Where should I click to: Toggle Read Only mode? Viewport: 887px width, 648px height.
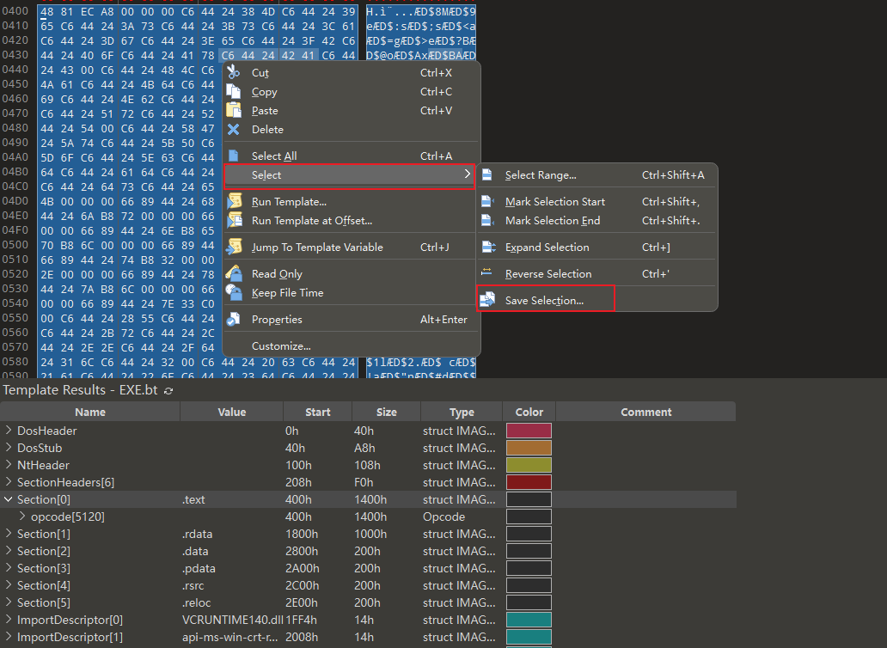277,274
